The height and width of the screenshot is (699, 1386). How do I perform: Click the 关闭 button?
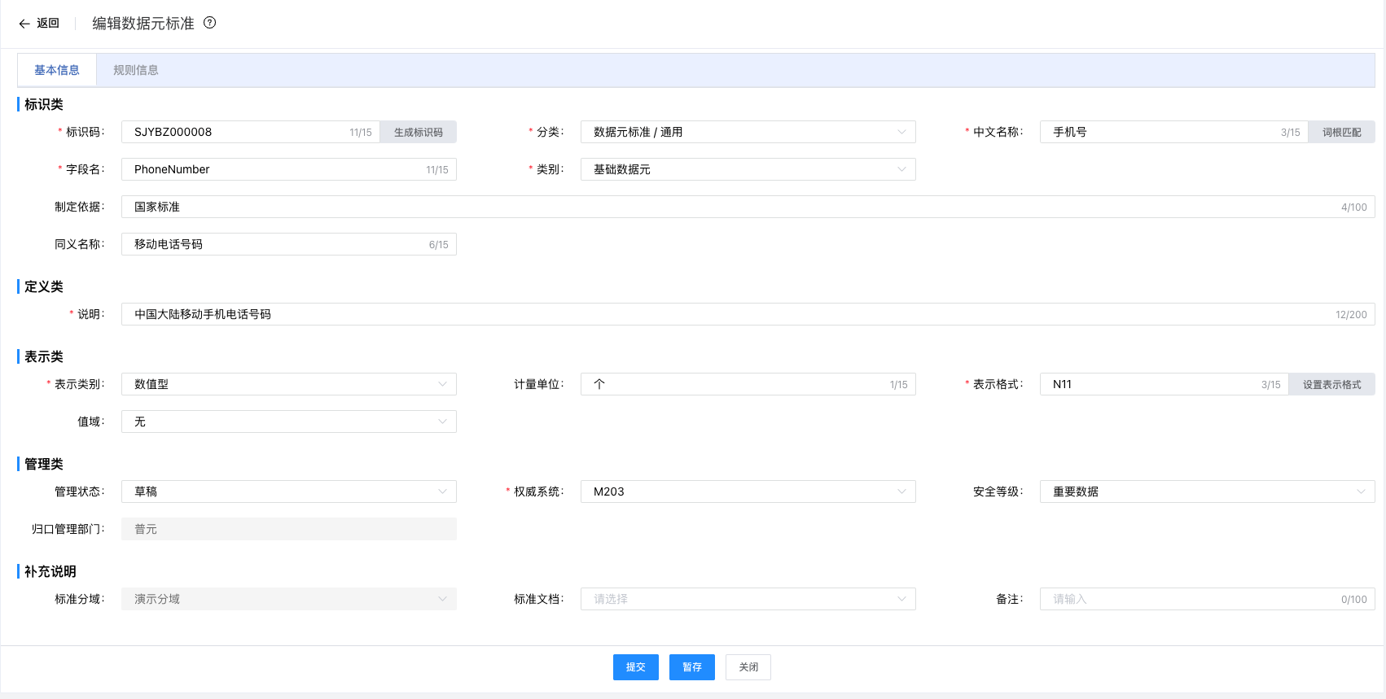pyautogui.click(x=748, y=667)
